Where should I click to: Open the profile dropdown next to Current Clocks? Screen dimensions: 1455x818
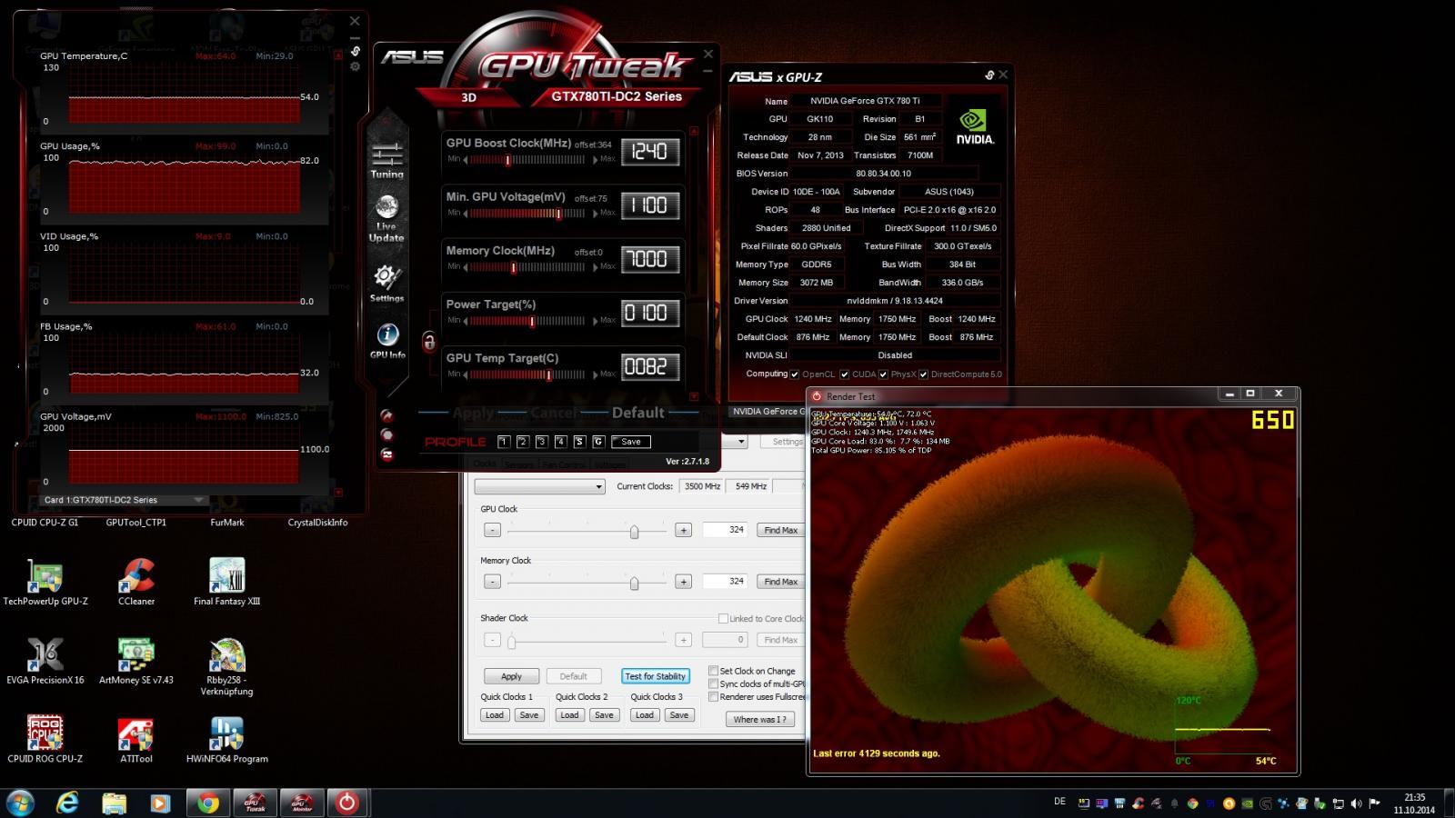(539, 487)
